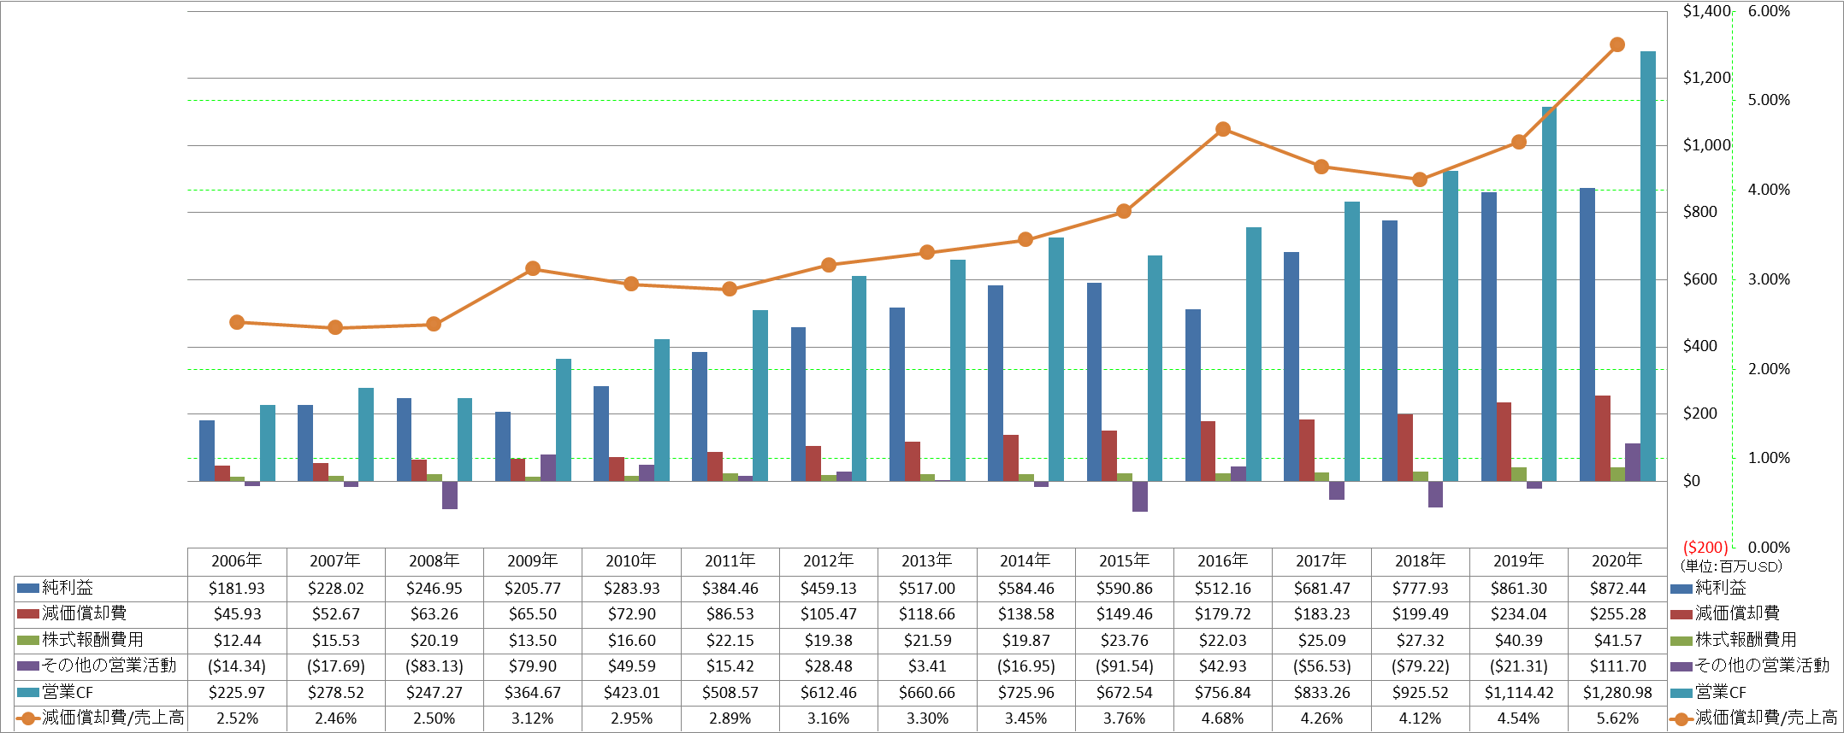Click the 純利益 value $181.93

point(237,589)
